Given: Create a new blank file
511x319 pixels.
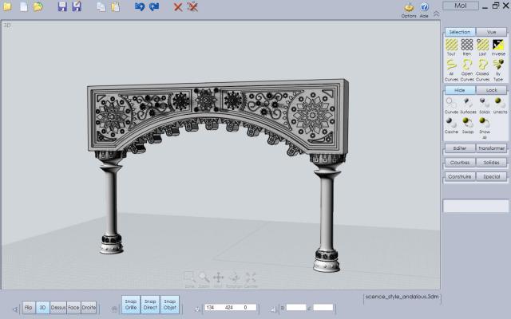Looking at the screenshot, I should pyautogui.click(x=23, y=6).
